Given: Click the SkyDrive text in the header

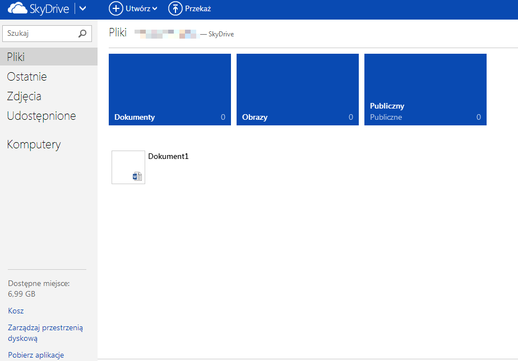Looking at the screenshot, I should pos(49,9).
